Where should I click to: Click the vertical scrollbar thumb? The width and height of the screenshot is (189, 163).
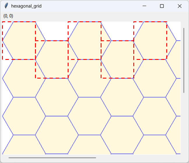[x=184, y=60]
